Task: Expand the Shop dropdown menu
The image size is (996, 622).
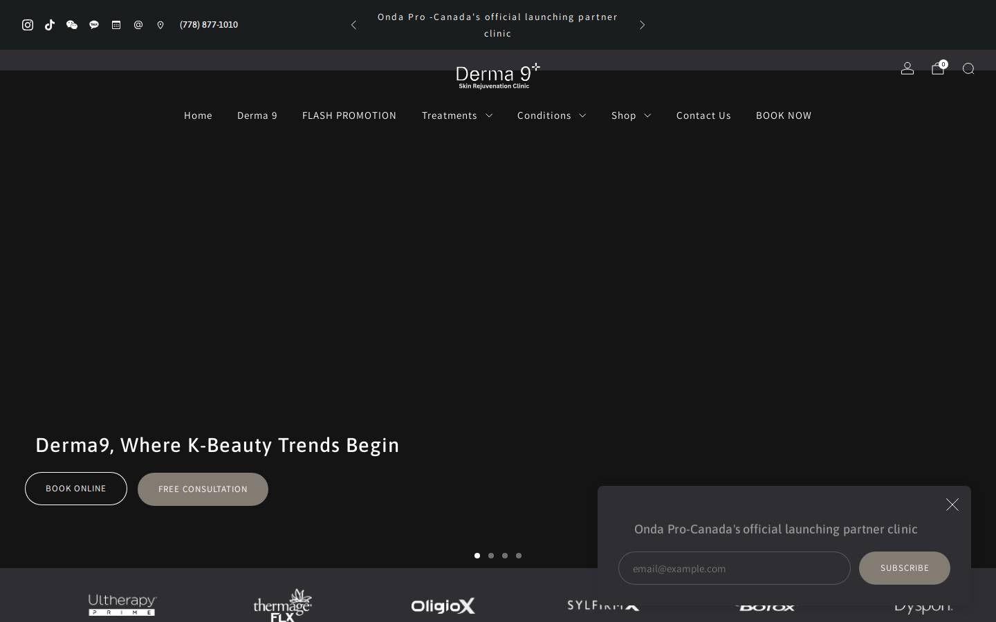Action: click(631, 115)
